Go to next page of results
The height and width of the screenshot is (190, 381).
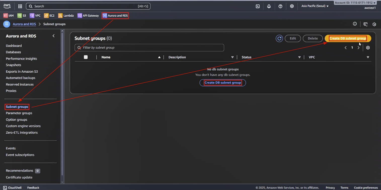tap(359, 47)
